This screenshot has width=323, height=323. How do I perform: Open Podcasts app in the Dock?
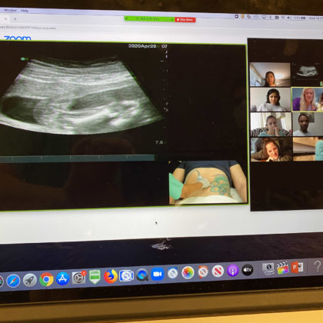click(x=233, y=271)
